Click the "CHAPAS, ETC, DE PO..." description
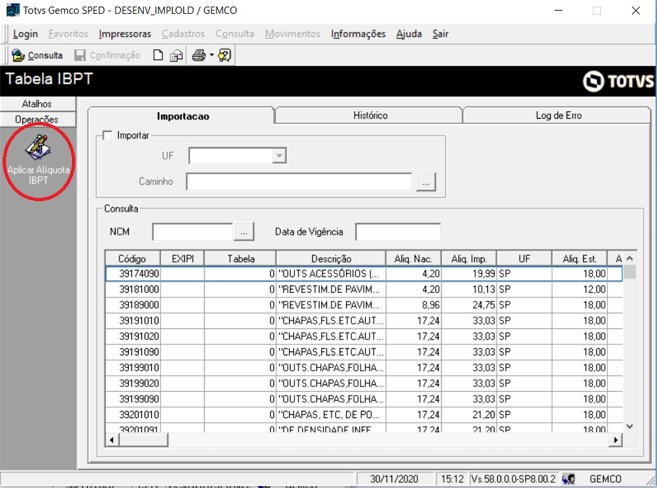Viewport: 657px width, 488px height. [x=329, y=415]
